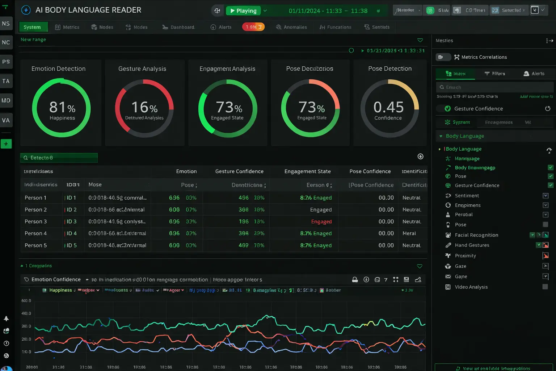This screenshot has height=371, width=556.
Task: Select the VA sidebar item
Action: tap(6, 120)
